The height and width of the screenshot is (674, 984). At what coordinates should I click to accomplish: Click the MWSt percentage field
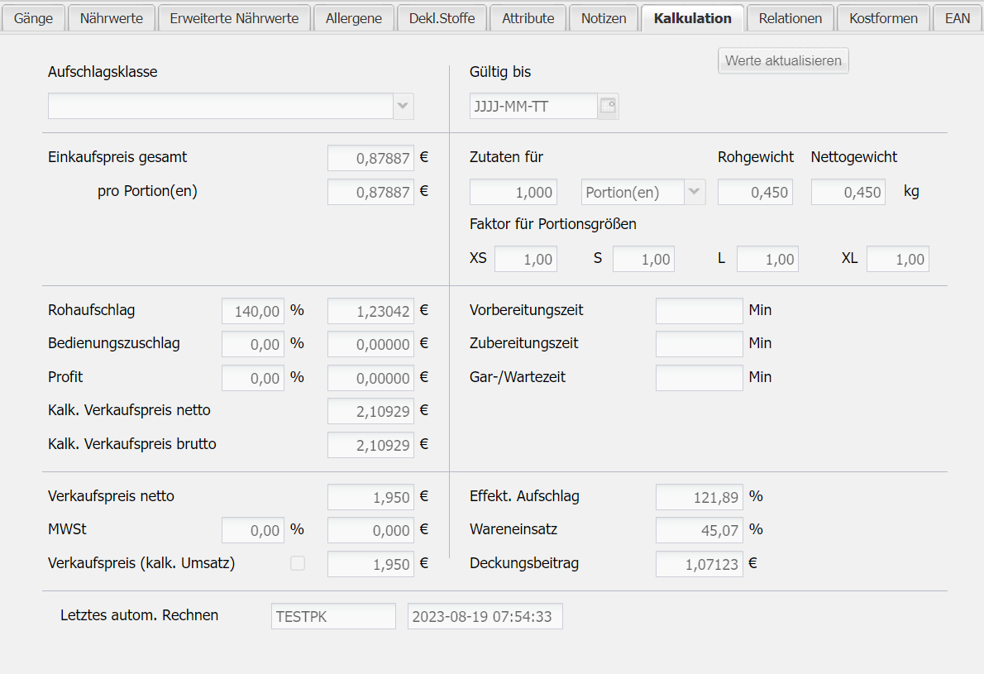(x=253, y=530)
